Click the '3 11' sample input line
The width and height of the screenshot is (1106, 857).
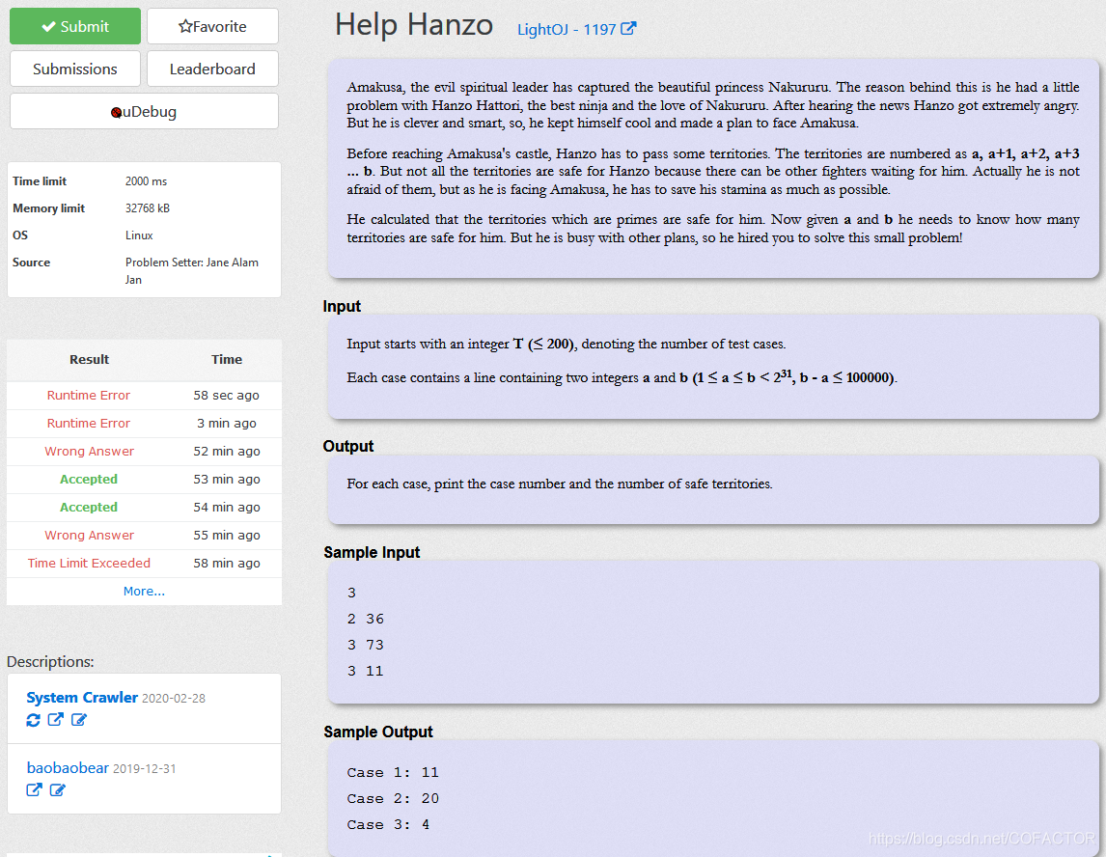tap(366, 671)
